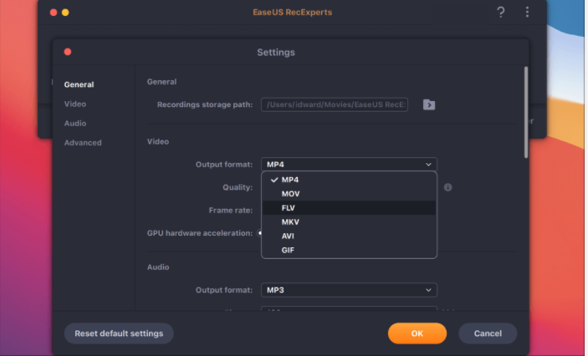588x356 pixels.
Task: Choose FLV from the format list
Action: pyautogui.click(x=349, y=208)
